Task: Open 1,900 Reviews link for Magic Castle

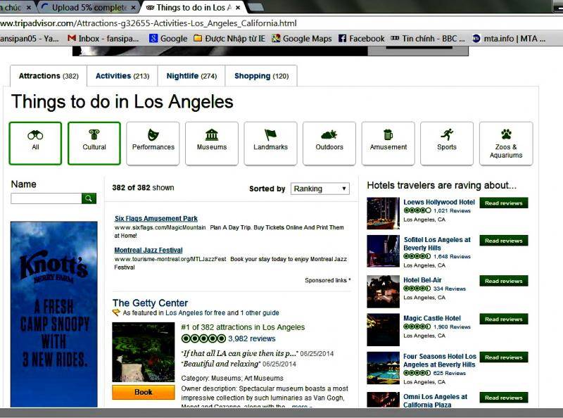Action: coord(452,327)
